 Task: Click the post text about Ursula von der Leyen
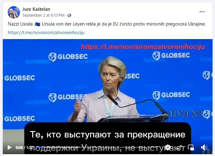click(x=107, y=24)
